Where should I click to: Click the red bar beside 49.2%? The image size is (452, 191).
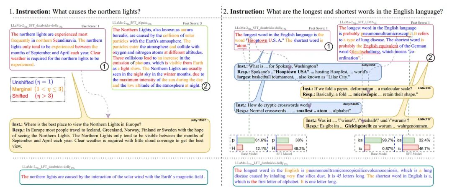click(285, 148)
